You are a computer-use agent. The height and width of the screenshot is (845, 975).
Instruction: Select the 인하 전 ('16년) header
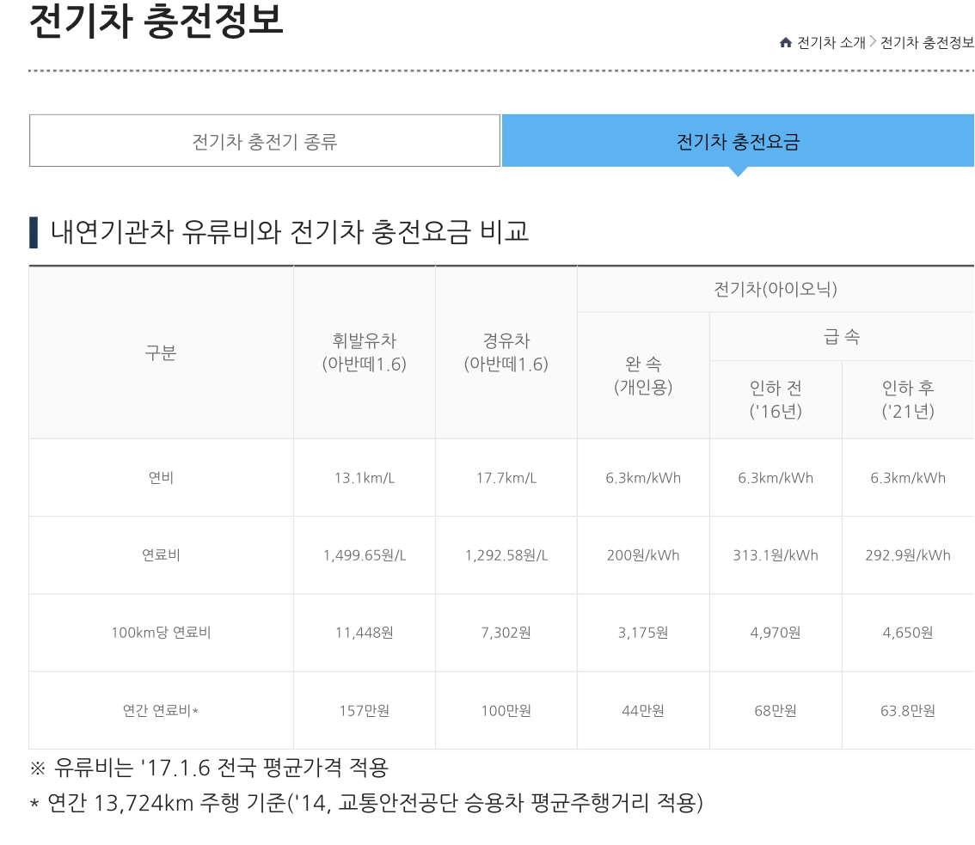coord(776,400)
